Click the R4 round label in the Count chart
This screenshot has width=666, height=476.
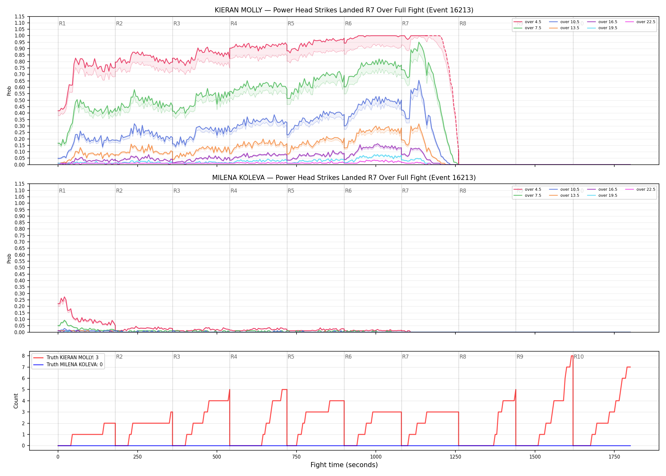pyautogui.click(x=234, y=357)
